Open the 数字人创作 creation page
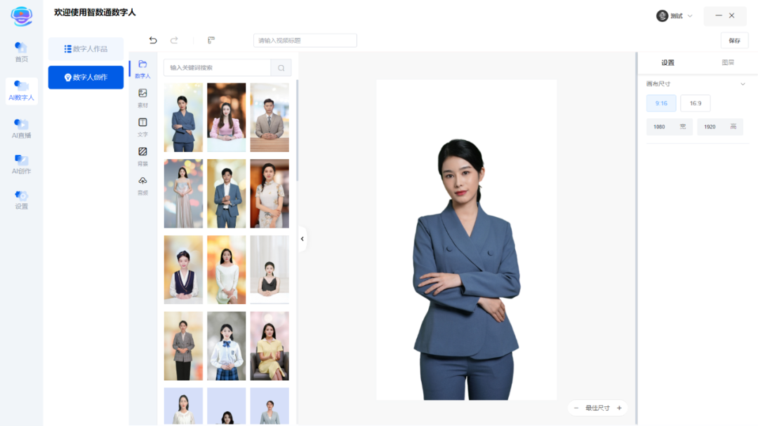758x426 pixels. (86, 77)
